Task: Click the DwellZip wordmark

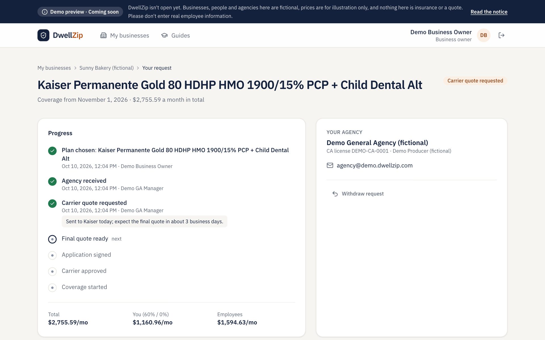Action: (x=68, y=35)
